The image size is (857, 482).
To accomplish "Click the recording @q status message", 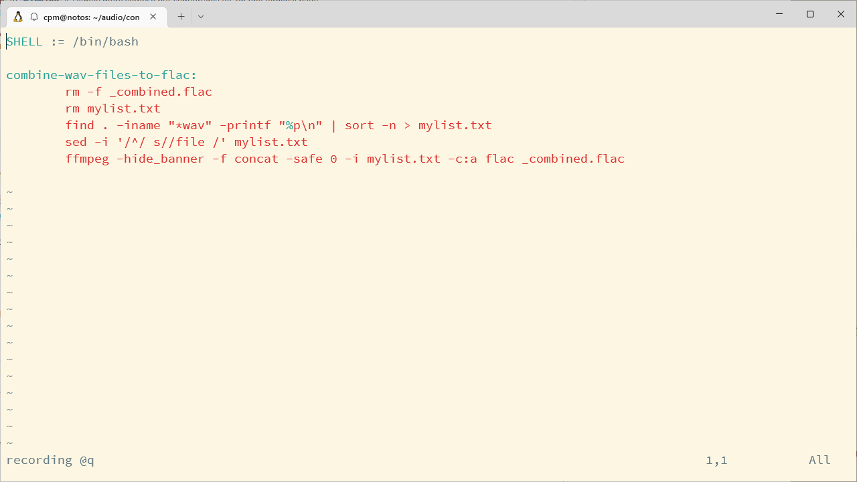I will click(x=50, y=461).
